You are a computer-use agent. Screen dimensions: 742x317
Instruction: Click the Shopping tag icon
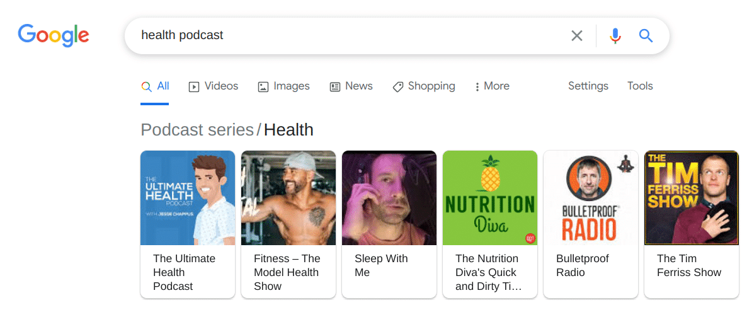point(398,87)
